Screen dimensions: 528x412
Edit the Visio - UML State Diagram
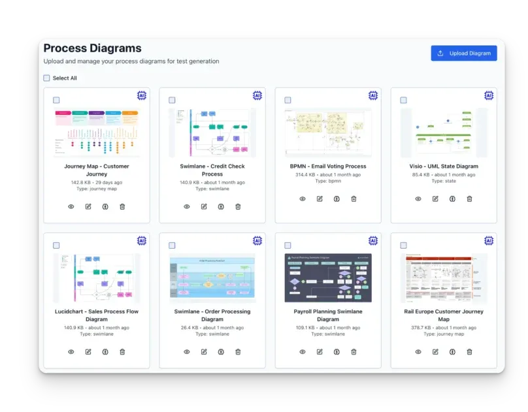(435, 198)
